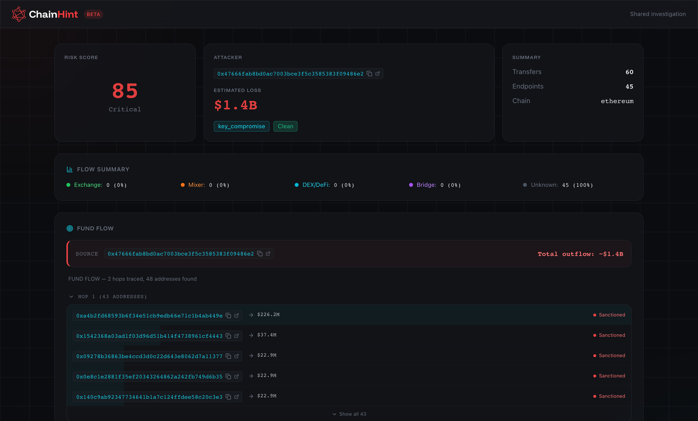Open external link for address 0xa4b2fd68...
The height and width of the screenshot is (421, 698).
[236, 316]
